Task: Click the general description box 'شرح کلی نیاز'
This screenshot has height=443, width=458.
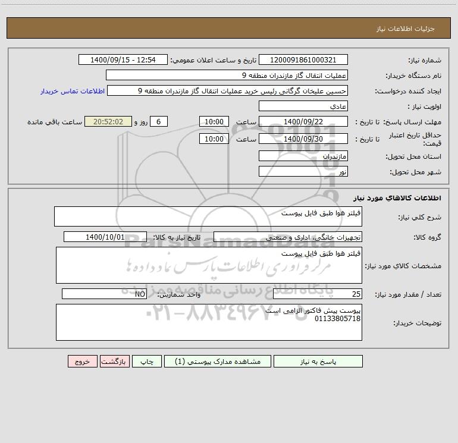Action: [208, 216]
